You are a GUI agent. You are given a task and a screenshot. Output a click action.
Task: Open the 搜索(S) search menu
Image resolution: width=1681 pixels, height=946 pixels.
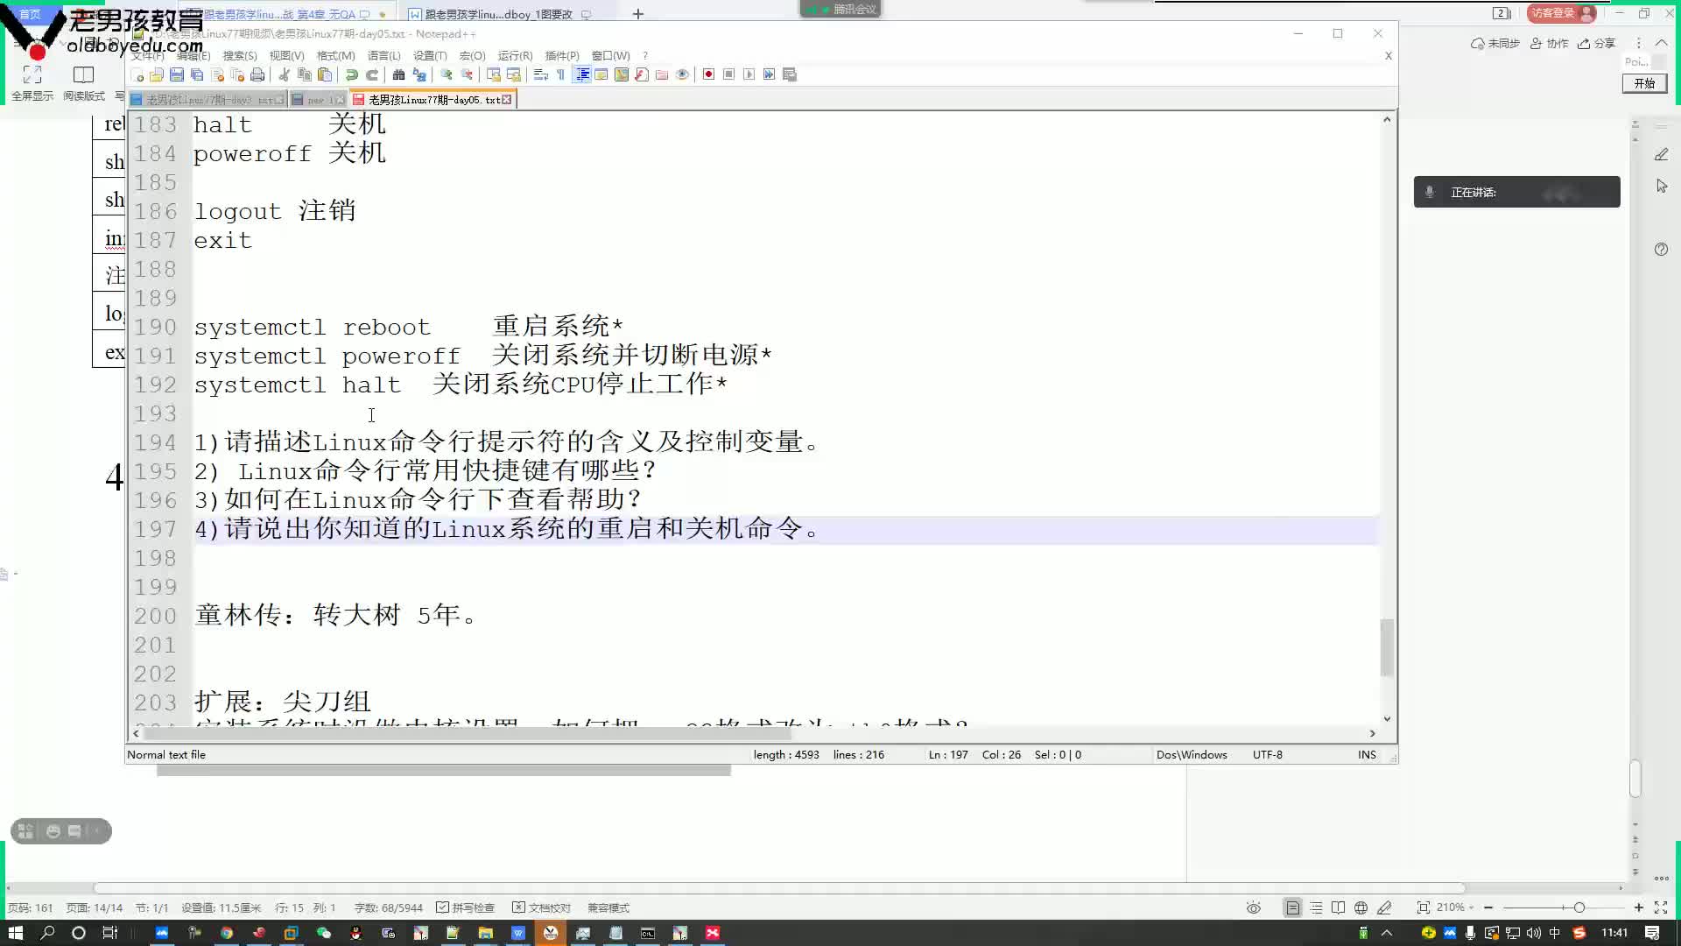click(240, 55)
